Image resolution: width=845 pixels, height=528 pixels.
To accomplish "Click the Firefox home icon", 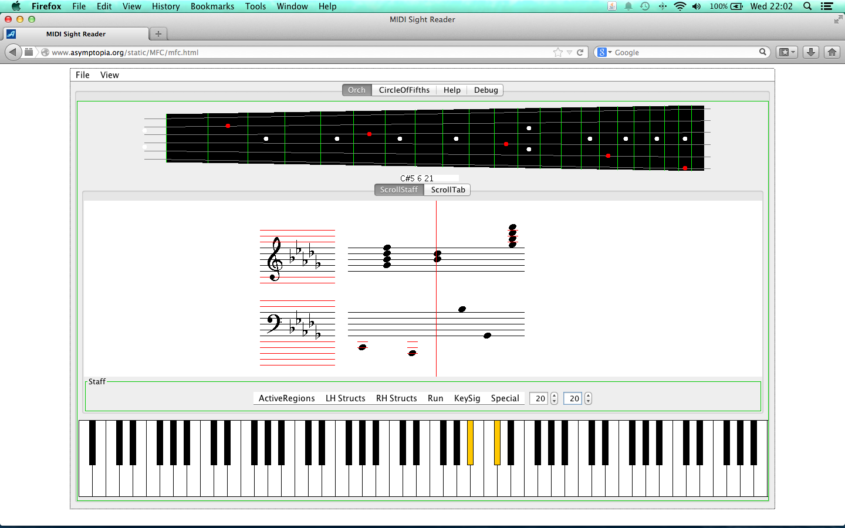I will pos(832,52).
